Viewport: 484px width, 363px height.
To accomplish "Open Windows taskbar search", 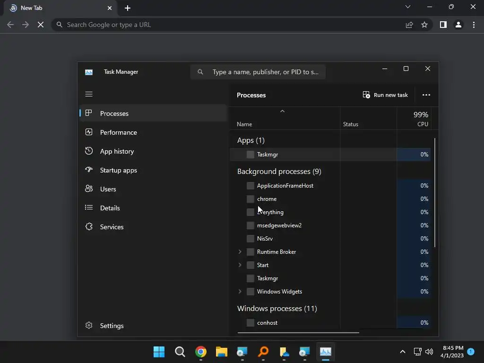I will coord(180,352).
